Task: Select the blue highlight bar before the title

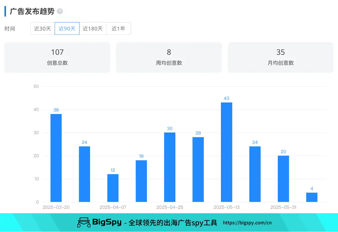Action: click(5, 11)
